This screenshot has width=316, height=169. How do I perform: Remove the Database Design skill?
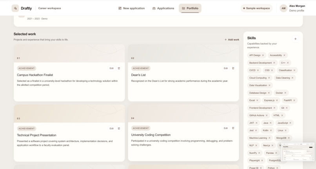tap(269, 93)
